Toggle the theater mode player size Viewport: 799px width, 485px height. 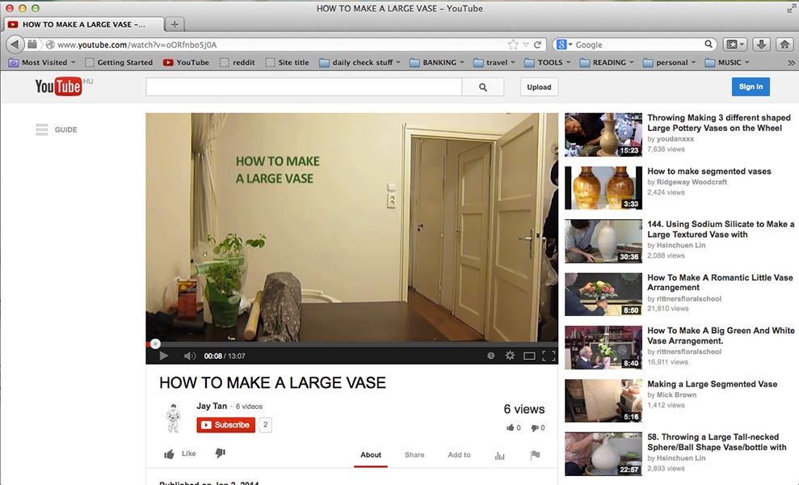coord(529,356)
